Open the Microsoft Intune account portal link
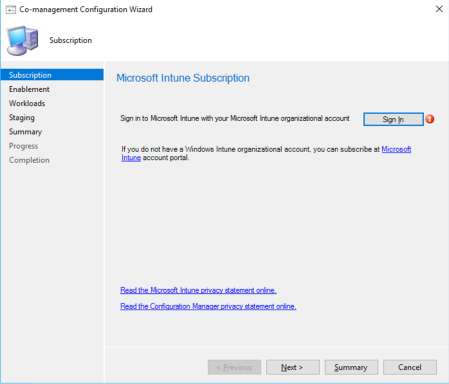This screenshot has width=449, height=384. point(396,149)
